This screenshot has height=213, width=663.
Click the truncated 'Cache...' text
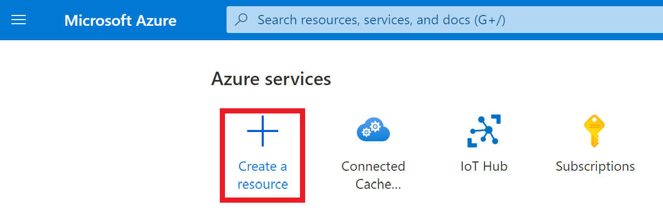(x=378, y=184)
